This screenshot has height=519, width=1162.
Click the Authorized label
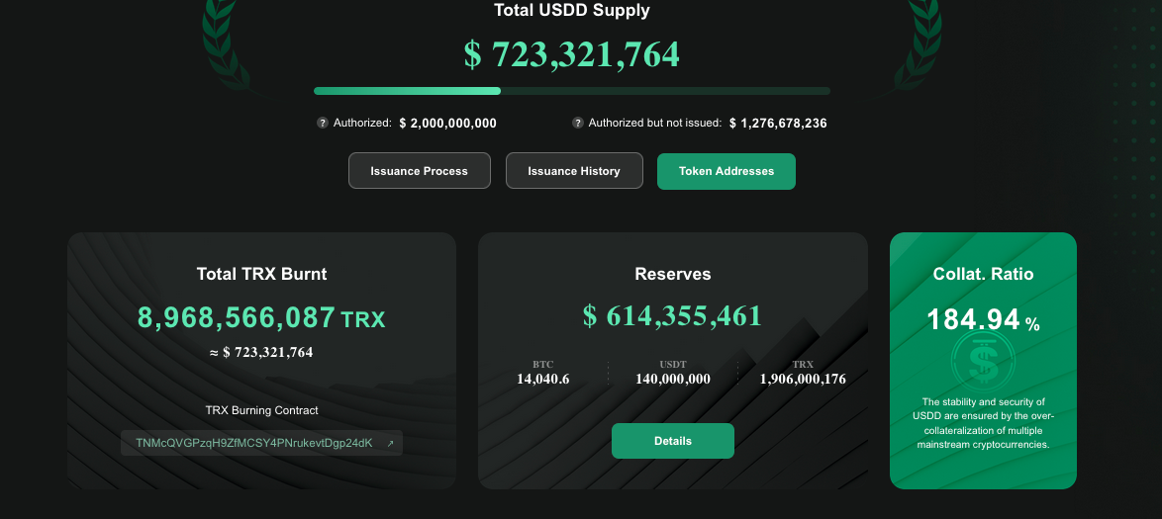tap(362, 123)
